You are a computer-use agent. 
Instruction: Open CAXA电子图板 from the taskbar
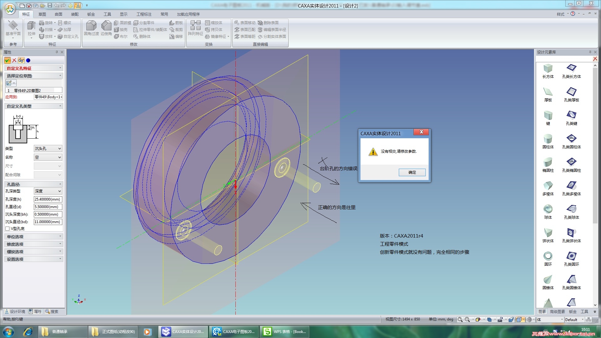(x=234, y=332)
